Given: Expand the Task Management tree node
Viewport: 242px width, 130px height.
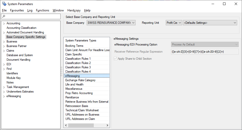Looking at the screenshot, I should [x=4, y=87].
